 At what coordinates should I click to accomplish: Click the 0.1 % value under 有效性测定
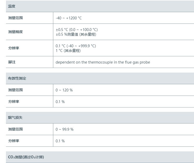(x=60, y=102)
